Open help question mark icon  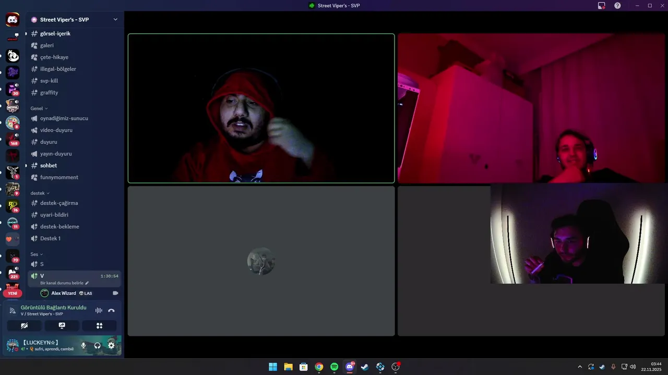[x=617, y=6]
